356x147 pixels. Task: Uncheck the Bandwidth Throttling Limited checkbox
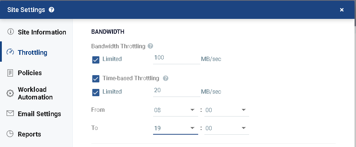coord(96,60)
